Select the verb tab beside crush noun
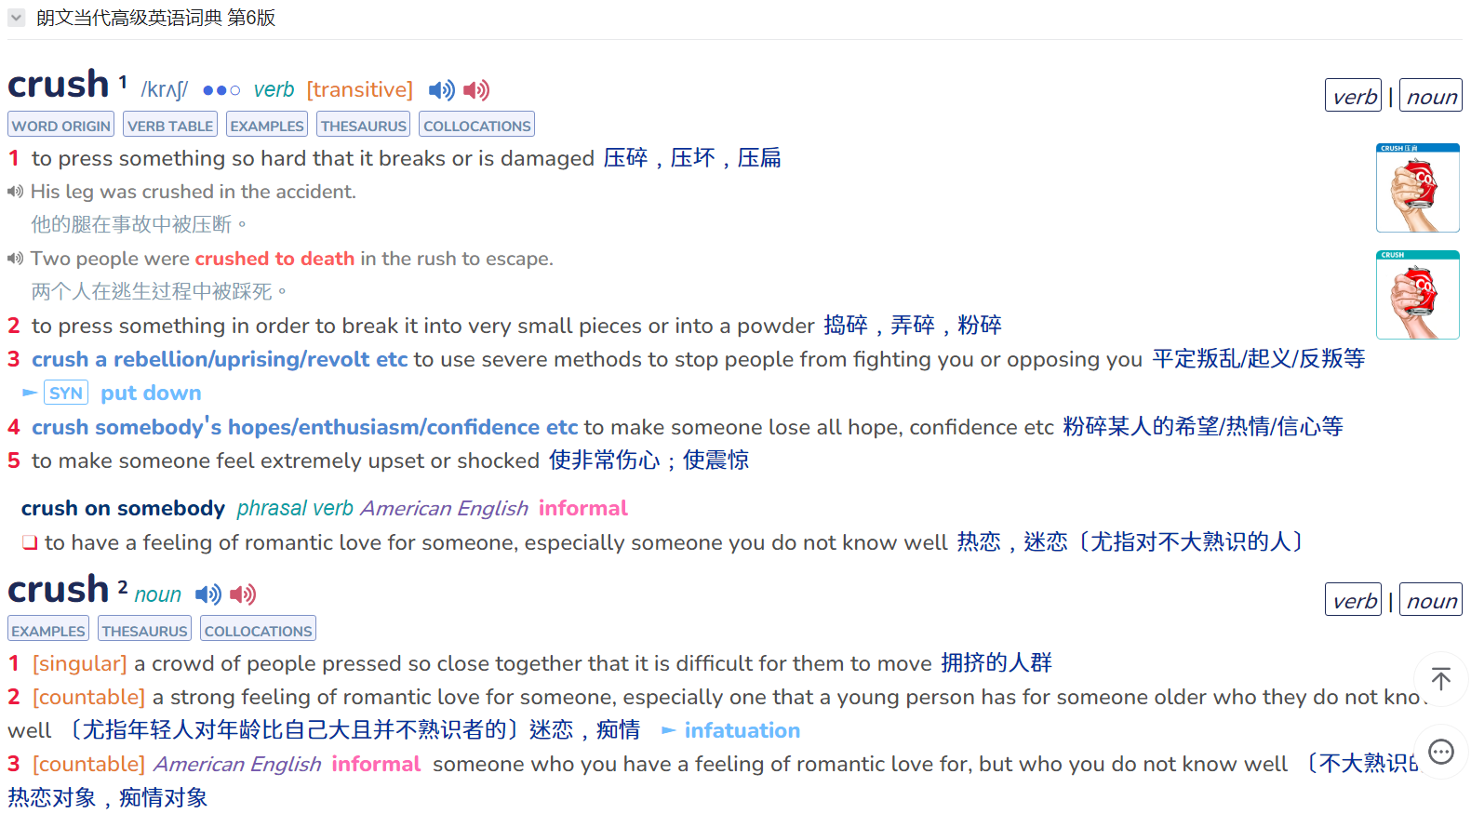Viewport: 1471px width, 814px height. [x=1354, y=600]
